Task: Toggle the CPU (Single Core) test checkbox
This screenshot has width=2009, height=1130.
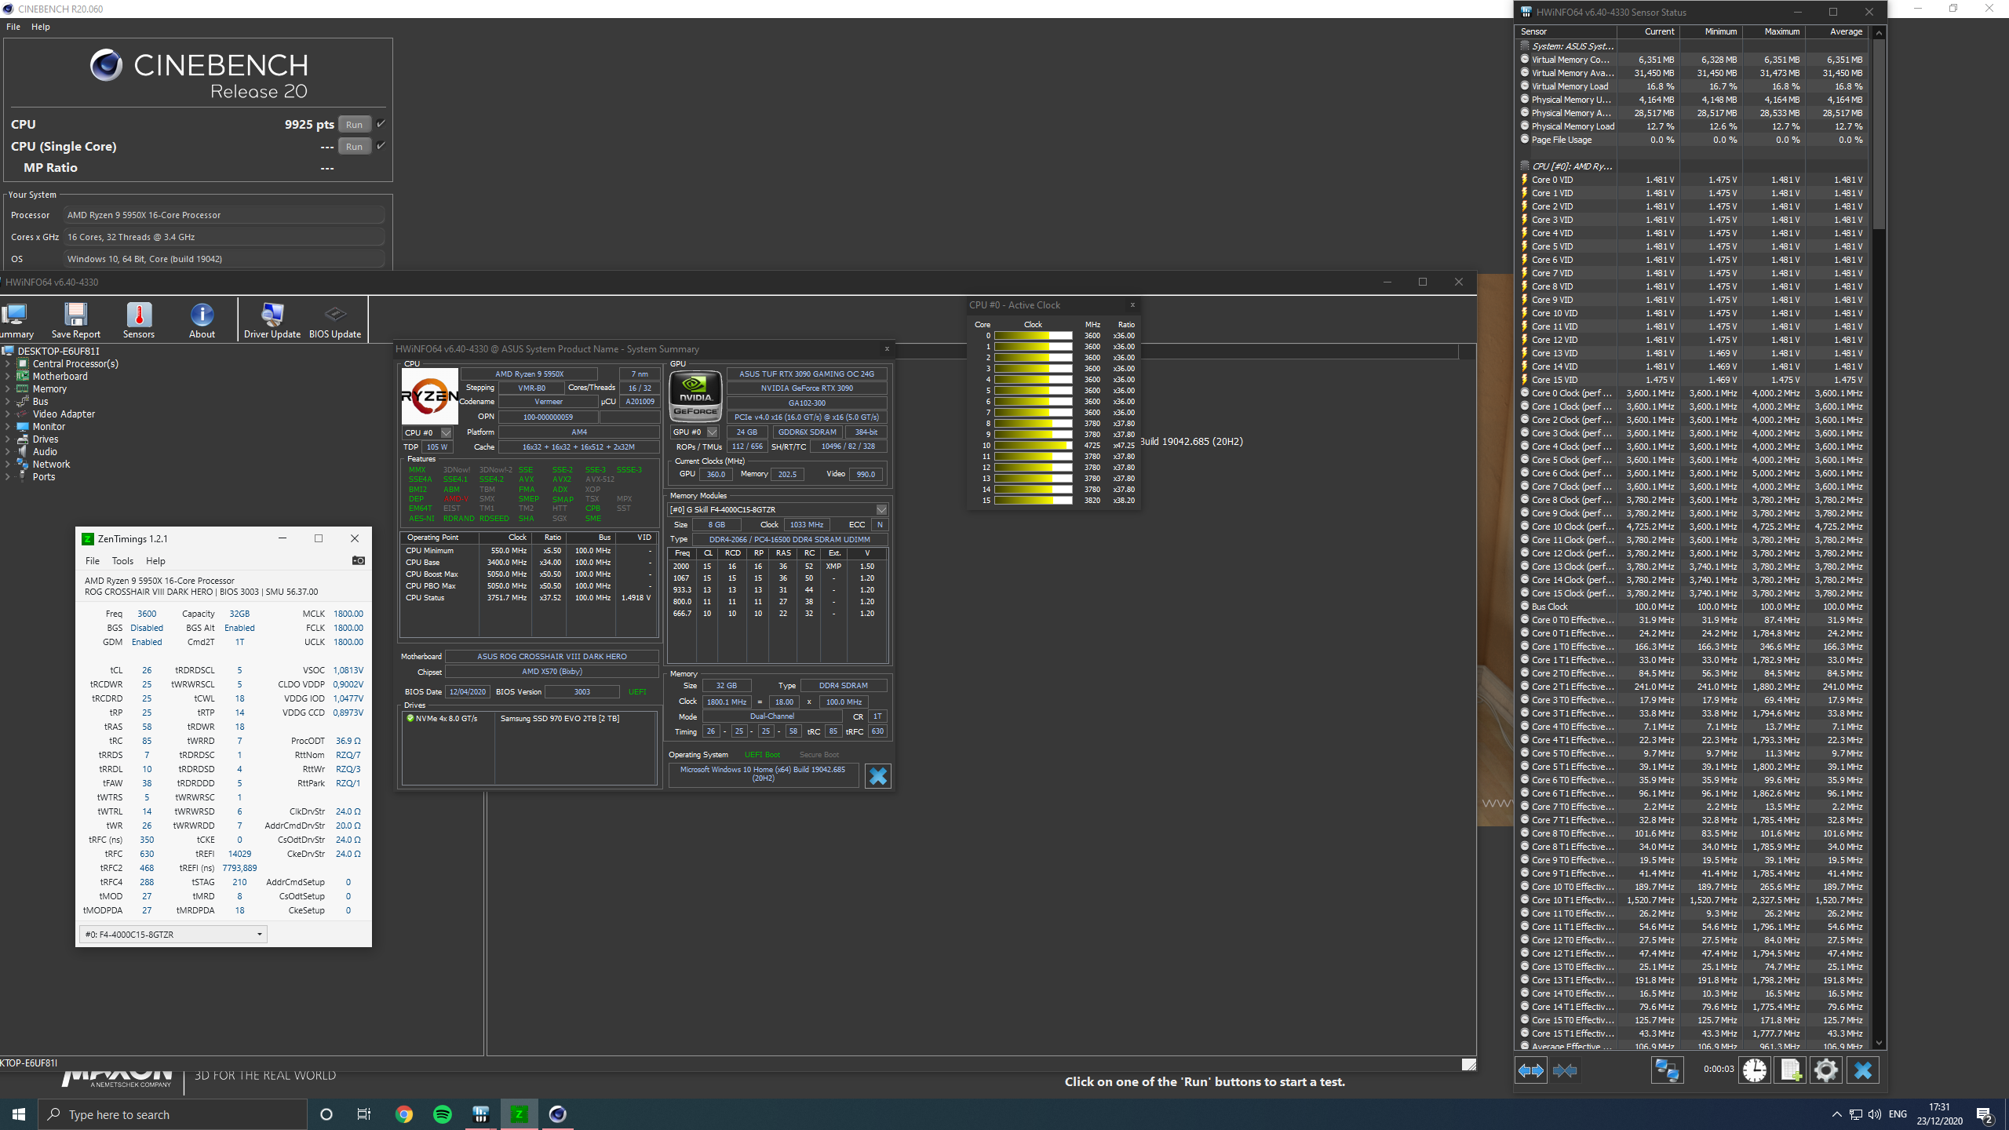Action: [381, 146]
